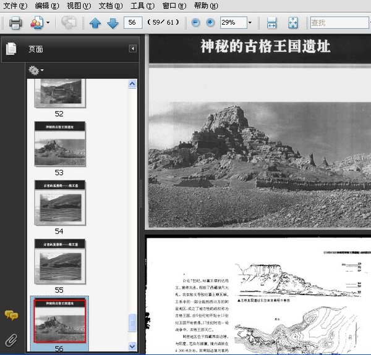Image resolution: width=371 pixels, height=355 pixels.
Task: Click the zoom out minus button
Action: (195, 23)
